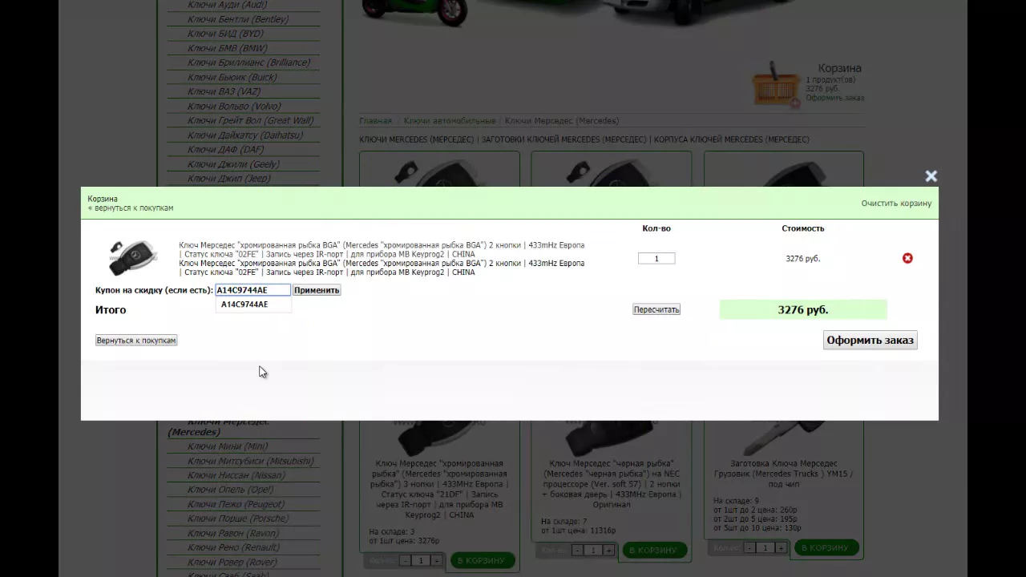Screen dimensions: 1026x577
Task: Add Mercedes Trucks YM15 blank В КОРЗИНУ
Action: point(826,547)
